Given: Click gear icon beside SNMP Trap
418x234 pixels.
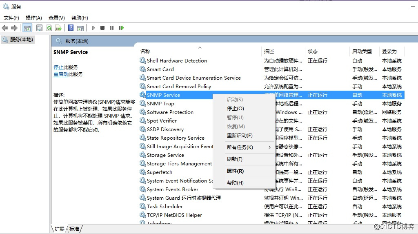Looking at the screenshot, I should tap(142, 103).
